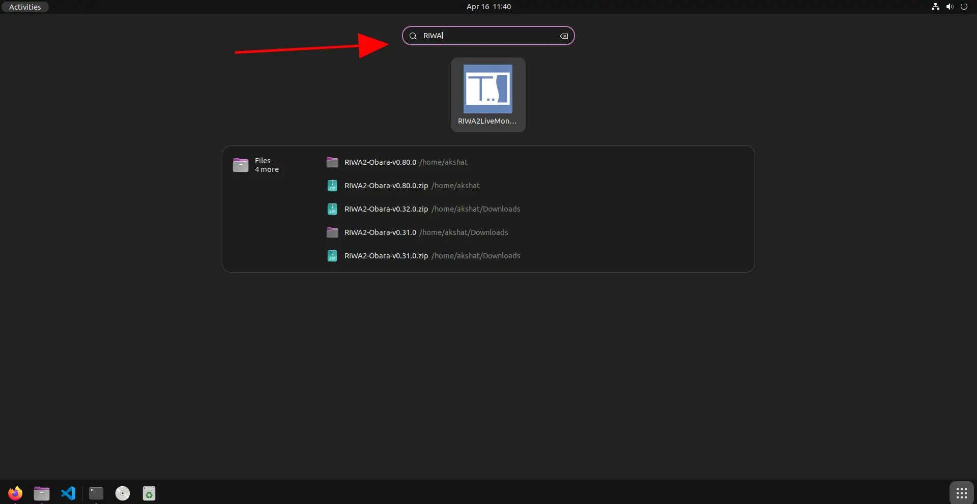The image size is (977, 504).
Task: Open the network status indicator
Action: [935, 7]
